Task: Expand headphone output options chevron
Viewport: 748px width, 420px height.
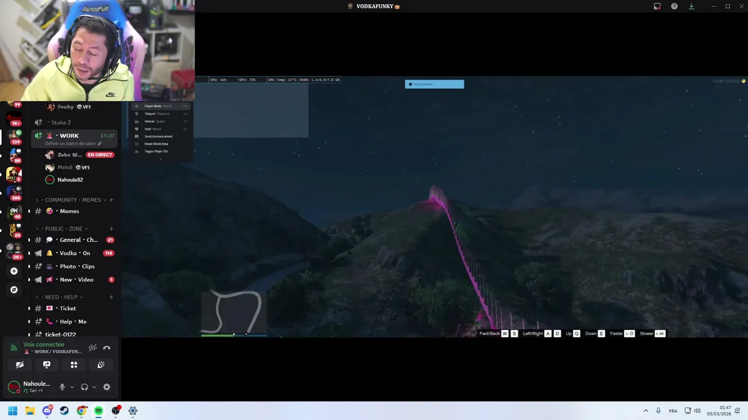Action: (x=94, y=387)
